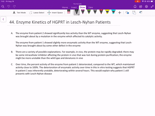The width and height of the screenshot is (155, 116).
Task: Switch to Text Mode
Action: click(19, 13)
